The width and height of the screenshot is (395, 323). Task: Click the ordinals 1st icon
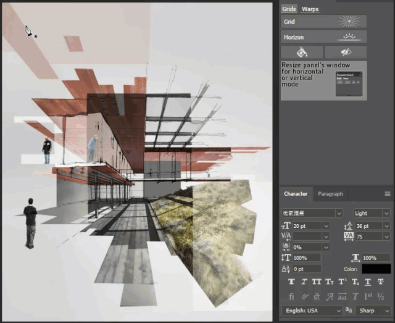(x=368, y=296)
